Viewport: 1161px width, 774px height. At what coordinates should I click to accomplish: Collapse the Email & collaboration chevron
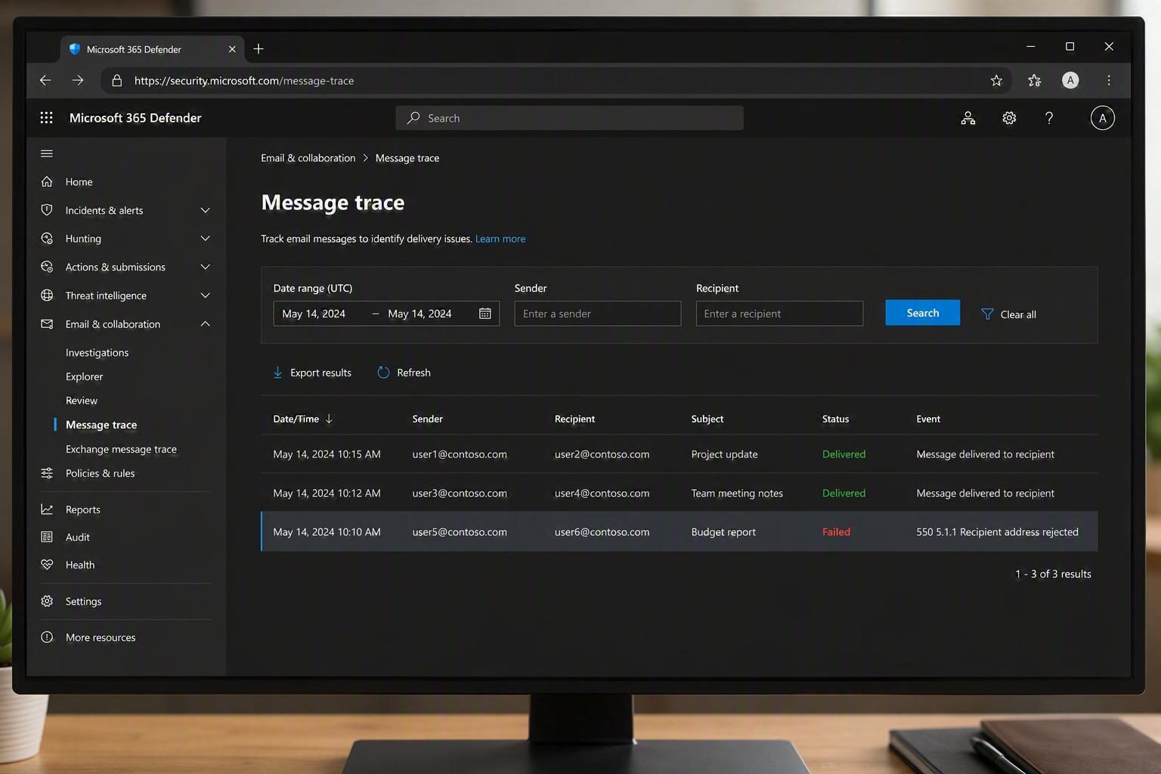(205, 324)
